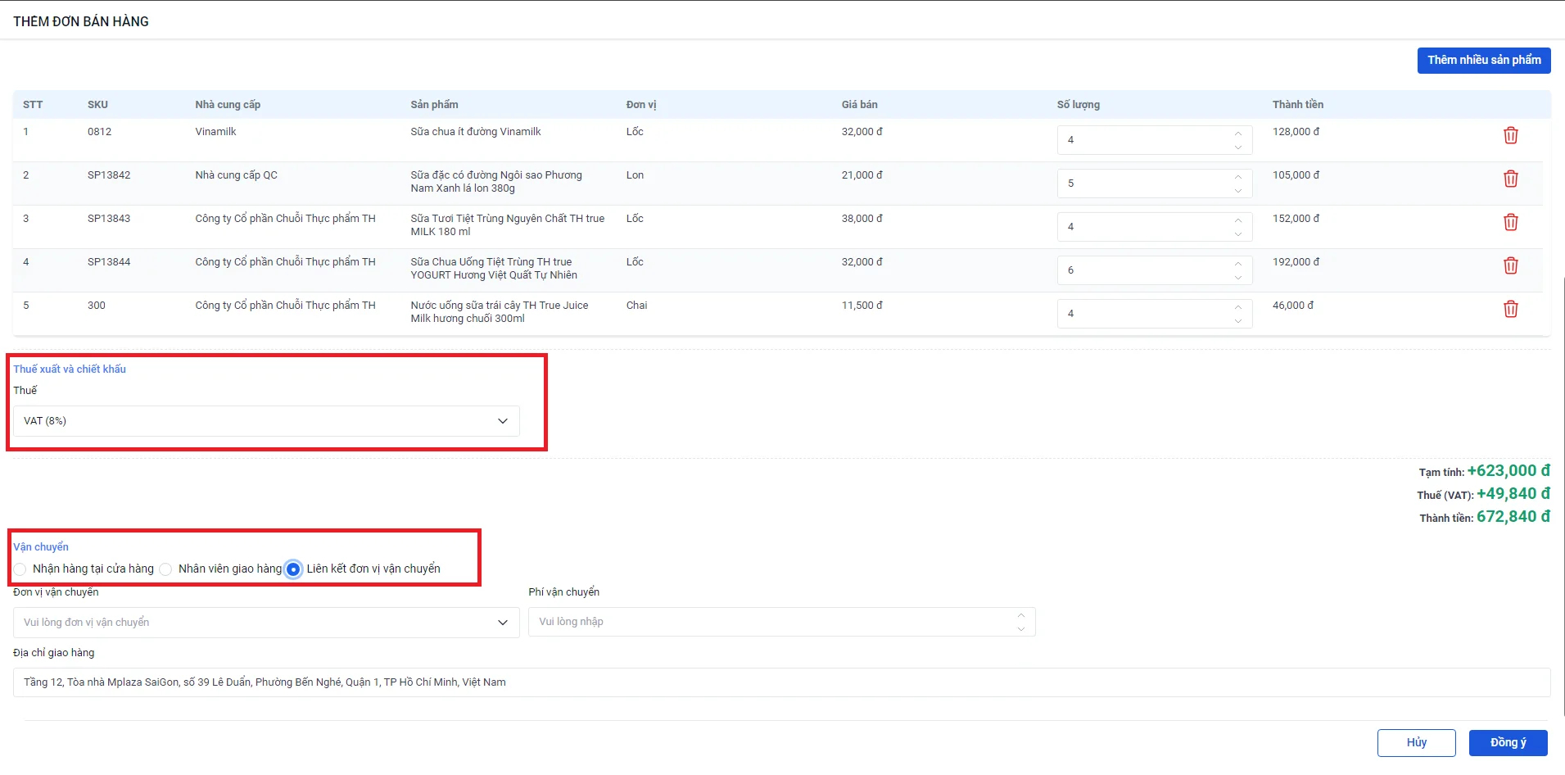Delete the Sữa chua ít đường Vinamilk row
This screenshot has width=1565, height=775.
(1511, 136)
